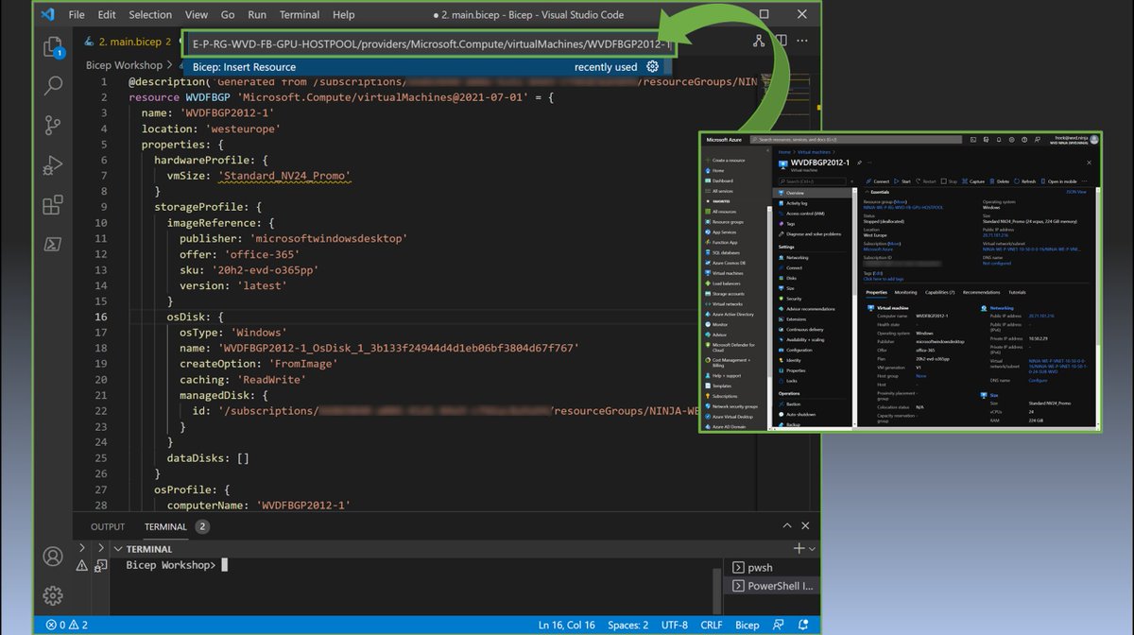Open the launch profile dropdown beside the plus
This screenshot has width=1134, height=635.
tap(813, 548)
